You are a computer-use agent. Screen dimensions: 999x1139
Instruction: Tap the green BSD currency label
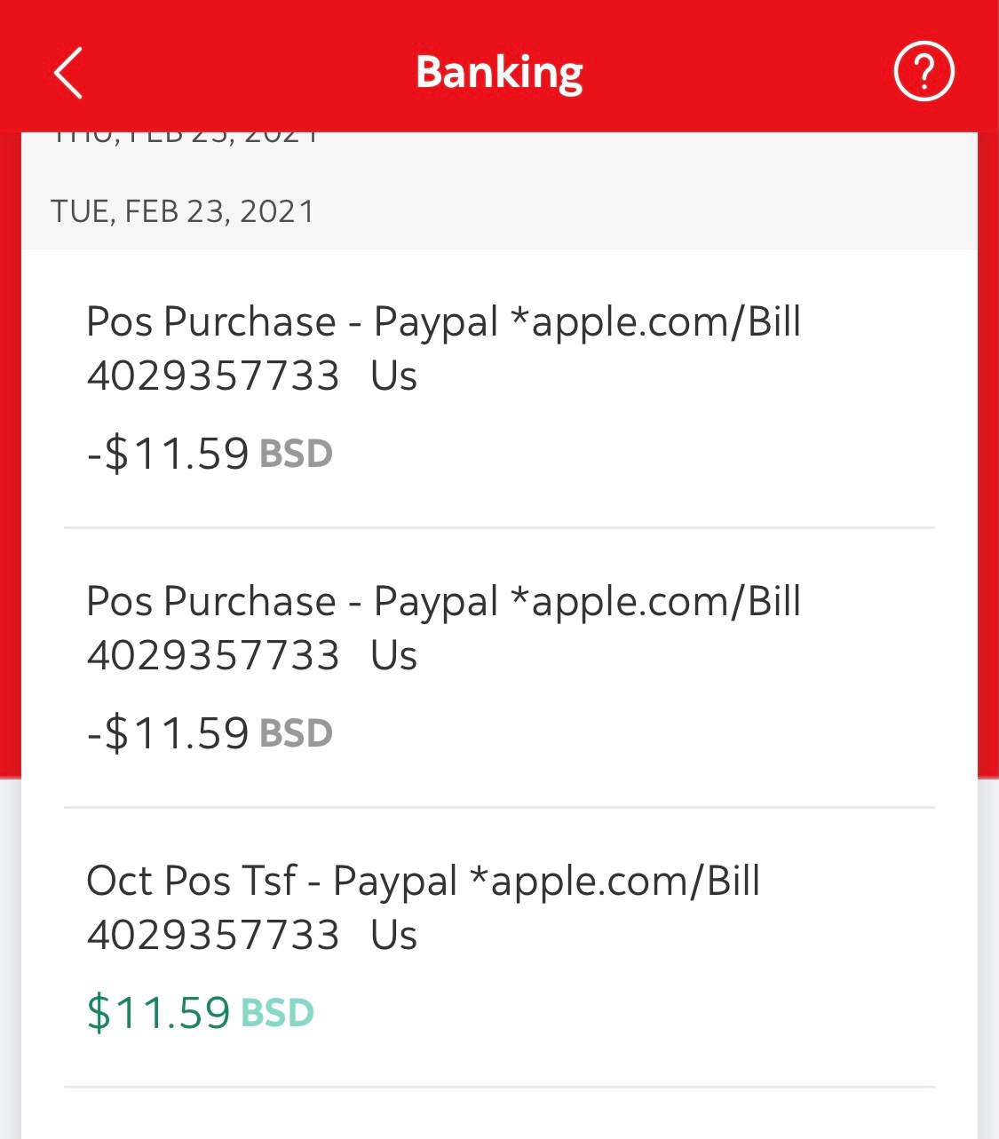click(x=277, y=1013)
